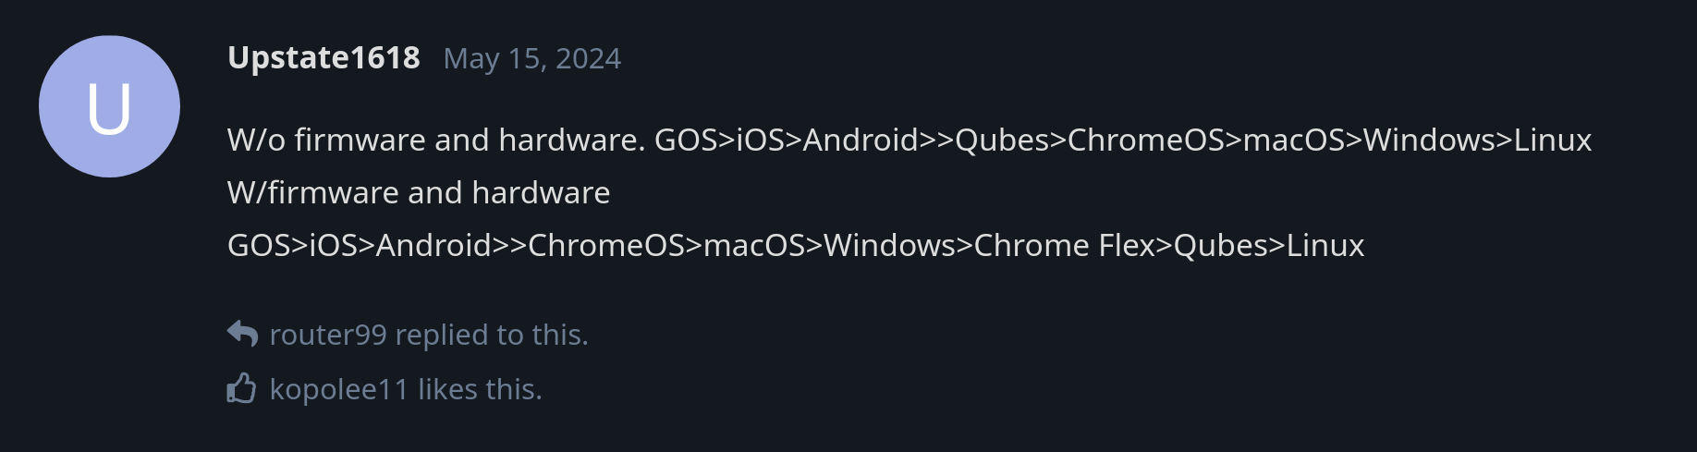Click Qubes in the first ranking line
1697x452 pixels.
coord(1003,140)
